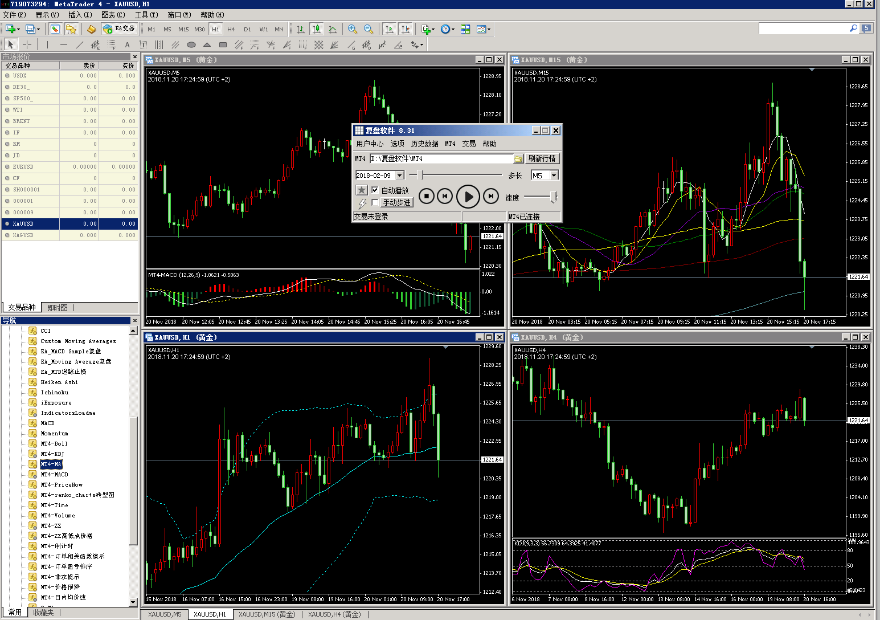
Task: Select the text label tool (A)
Action: coord(127,44)
